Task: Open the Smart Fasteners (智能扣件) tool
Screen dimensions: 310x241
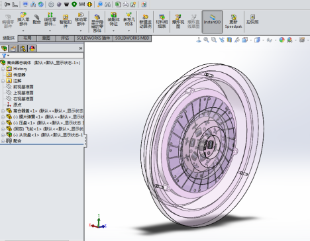Action: 66,21
